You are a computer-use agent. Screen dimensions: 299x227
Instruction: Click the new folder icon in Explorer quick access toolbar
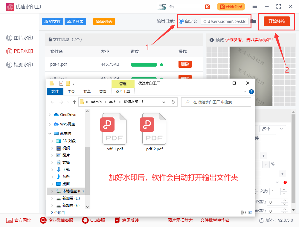(68, 83)
